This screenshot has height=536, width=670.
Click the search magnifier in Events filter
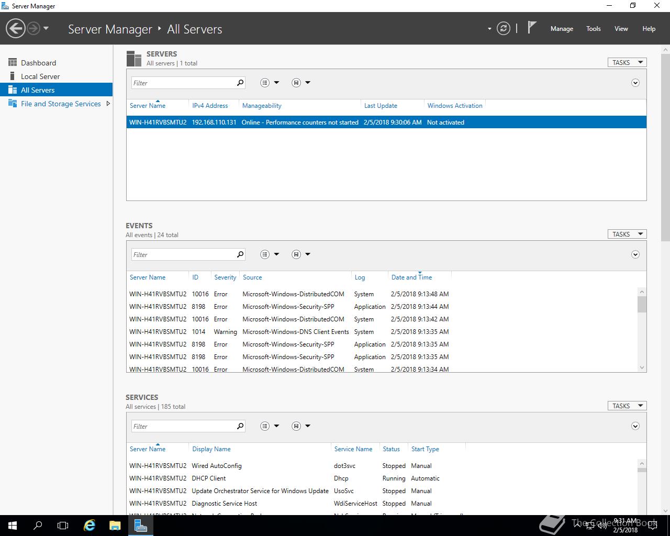click(x=240, y=254)
